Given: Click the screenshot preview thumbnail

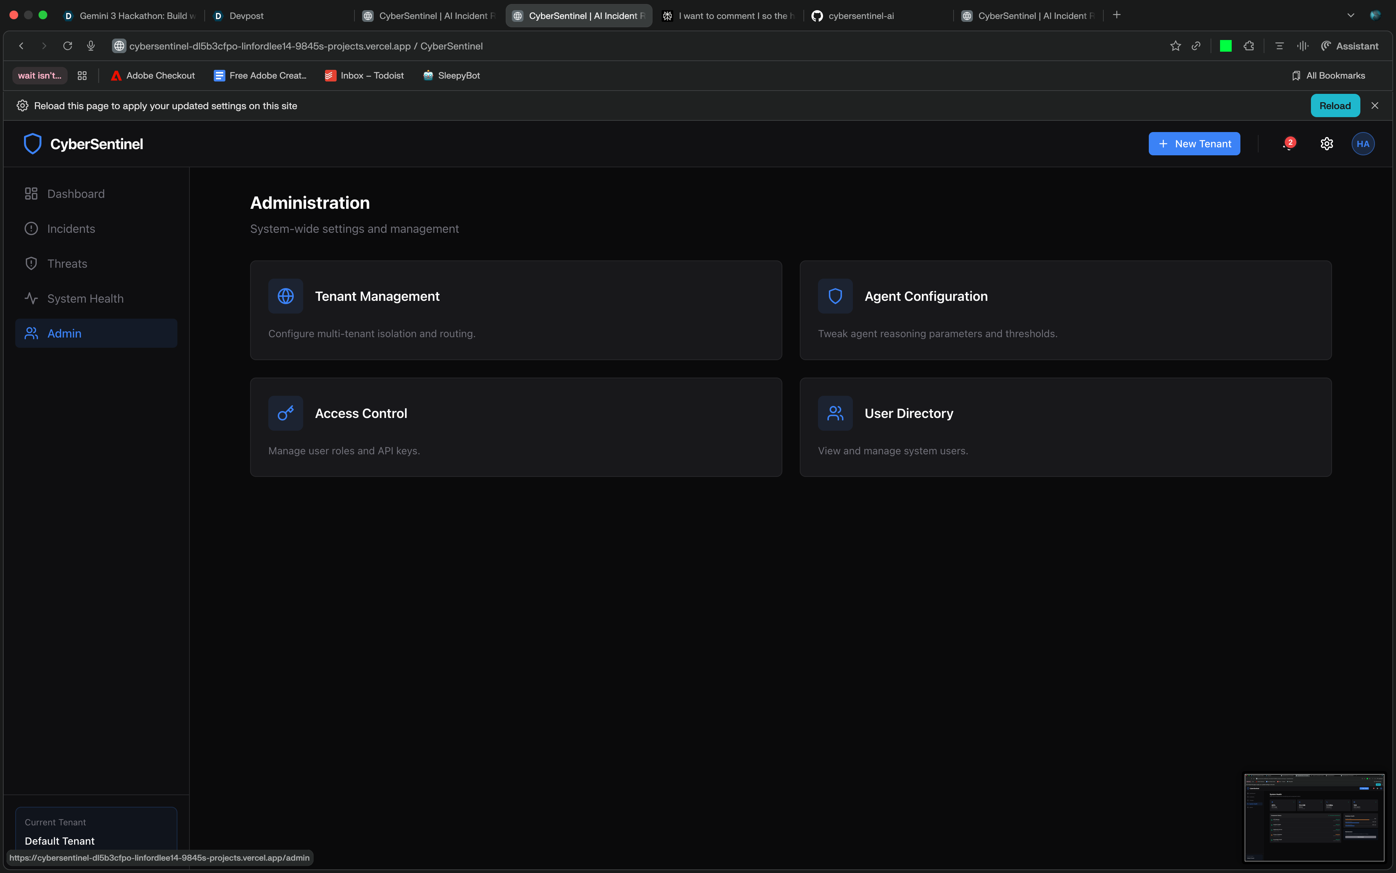Looking at the screenshot, I should [x=1313, y=817].
